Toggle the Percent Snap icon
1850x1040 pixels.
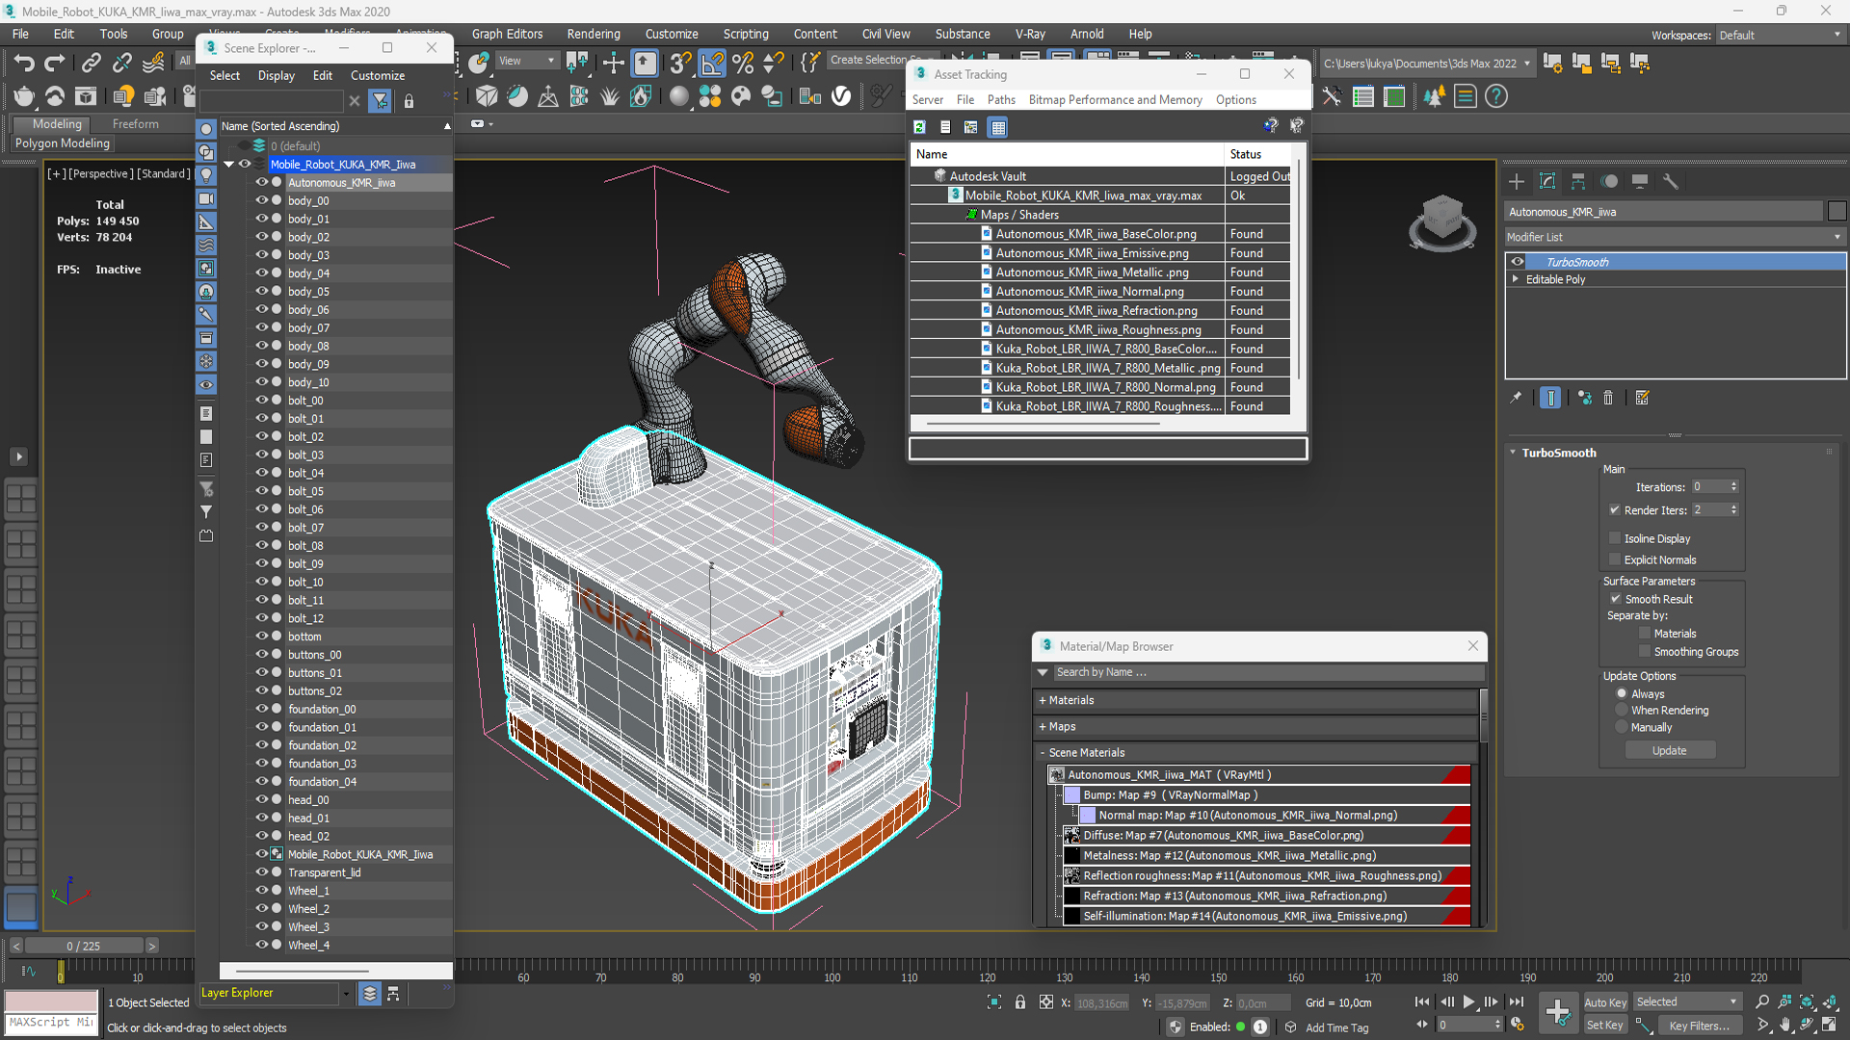point(743,64)
